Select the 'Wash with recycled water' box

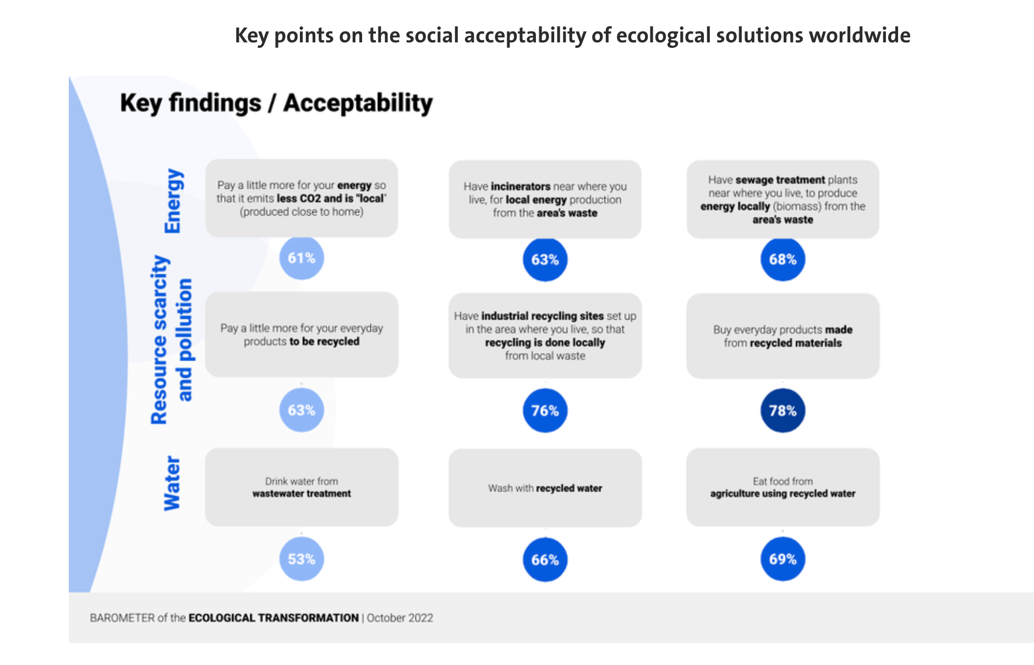click(545, 488)
